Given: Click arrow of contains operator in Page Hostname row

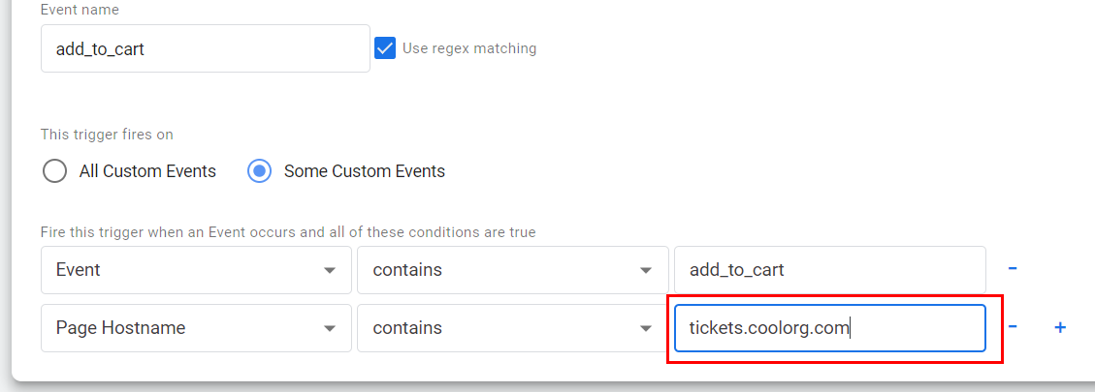Looking at the screenshot, I should point(646,328).
